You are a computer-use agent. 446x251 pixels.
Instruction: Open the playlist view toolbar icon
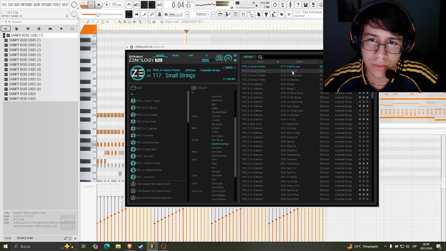point(220,14)
